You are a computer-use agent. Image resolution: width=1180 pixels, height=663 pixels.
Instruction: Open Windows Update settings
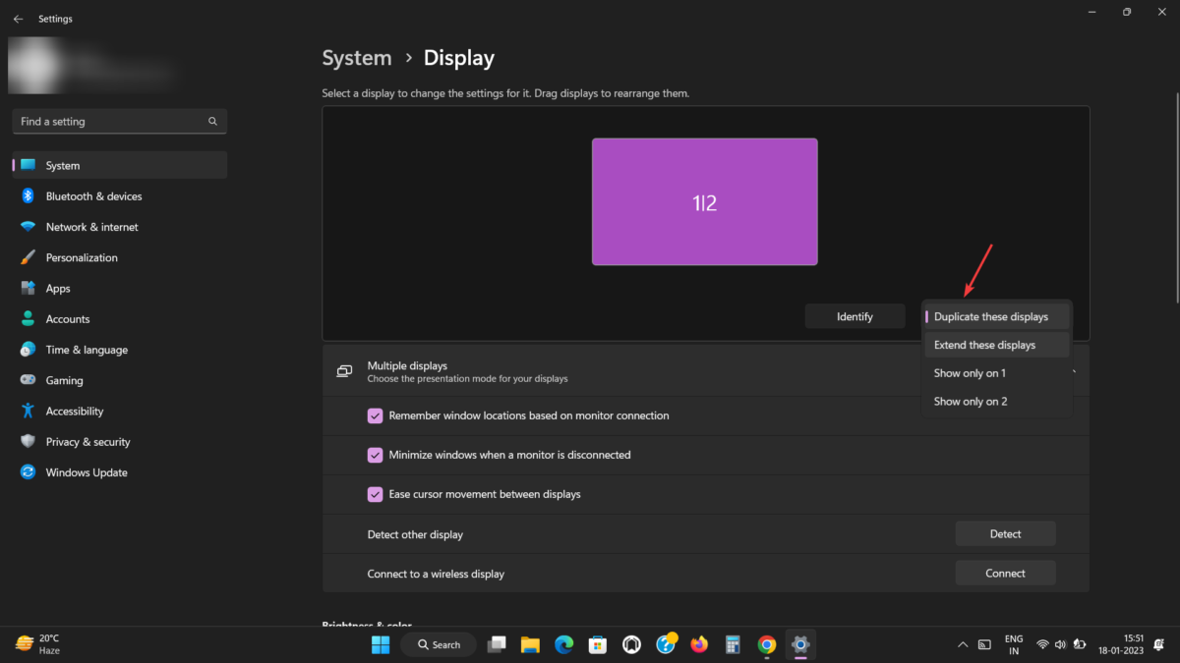coord(87,471)
